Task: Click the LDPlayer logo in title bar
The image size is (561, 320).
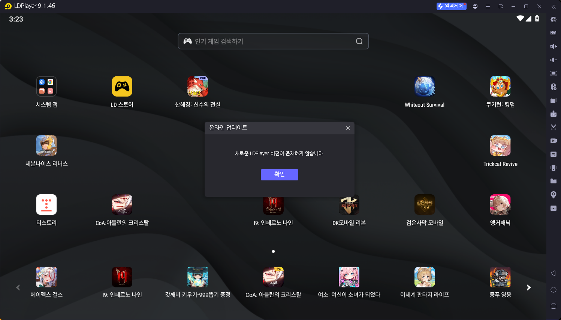Action: click(8, 6)
